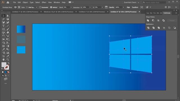Screen dimensions: 180x101
Task: Toggle Edit Envelope mode button
Action: 15,7
